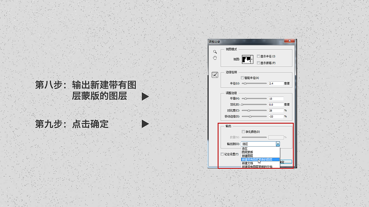Select the Zoom tool magnifier icon
Viewport: 369px width, 207px height.
click(215, 52)
